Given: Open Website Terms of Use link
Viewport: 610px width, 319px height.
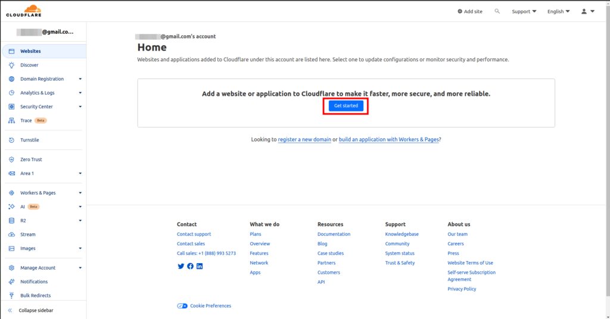Looking at the screenshot, I should [x=470, y=263].
